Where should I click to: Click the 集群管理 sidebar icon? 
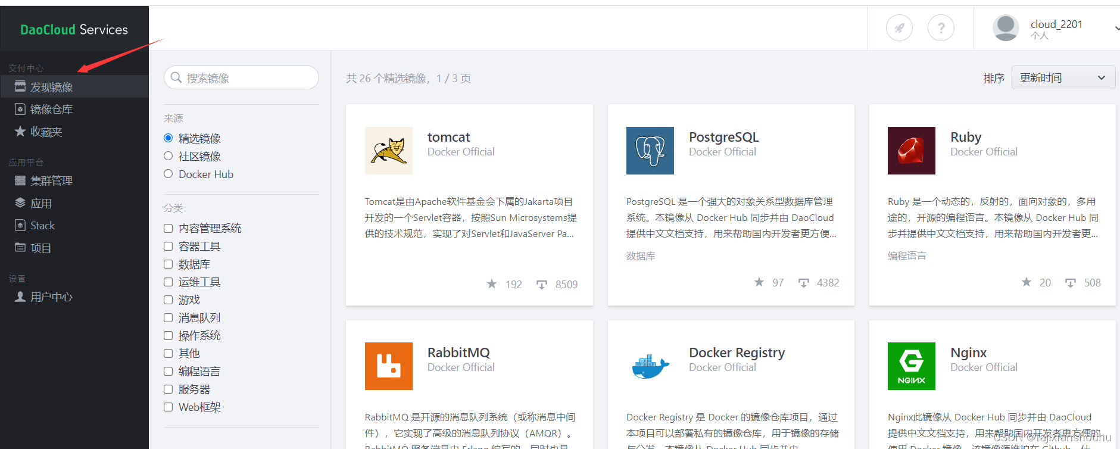pos(20,180)
